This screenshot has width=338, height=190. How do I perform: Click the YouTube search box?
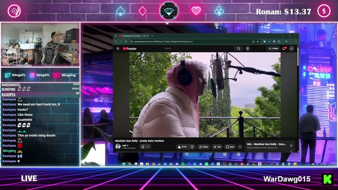pyautogui.click(x=199, y=49)
